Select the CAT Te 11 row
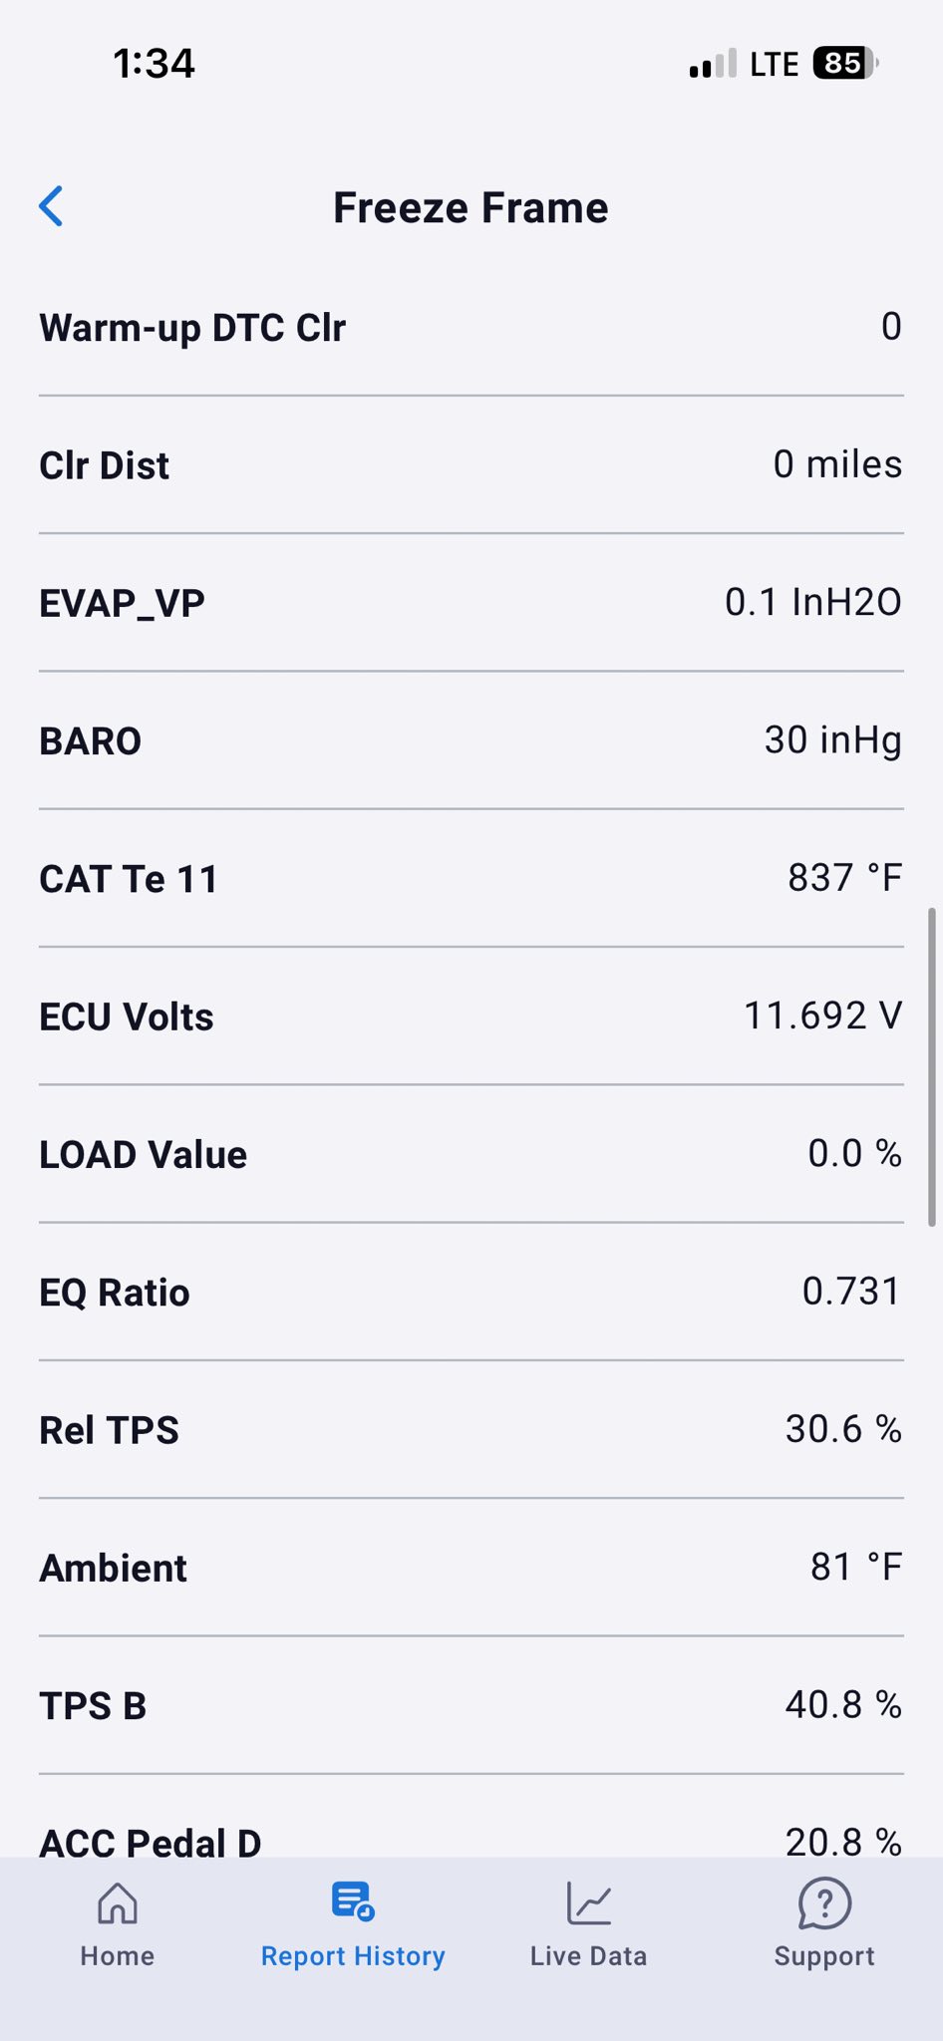 [x=471, y=879]
